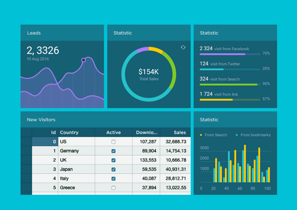Click the data point marker on Leads chart
The height and width of the screenshot is (210, 297).
(x=83, y=60)
